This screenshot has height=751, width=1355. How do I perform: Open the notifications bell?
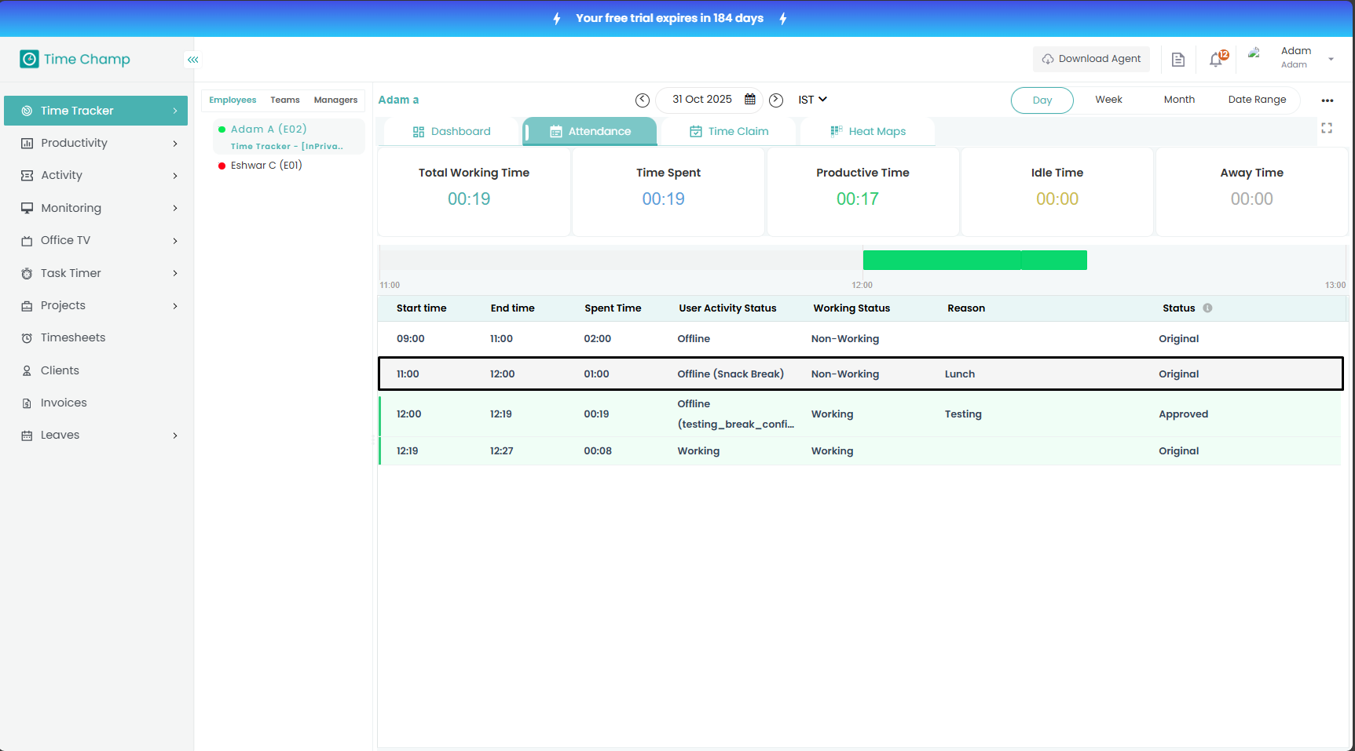(1216, 60)
